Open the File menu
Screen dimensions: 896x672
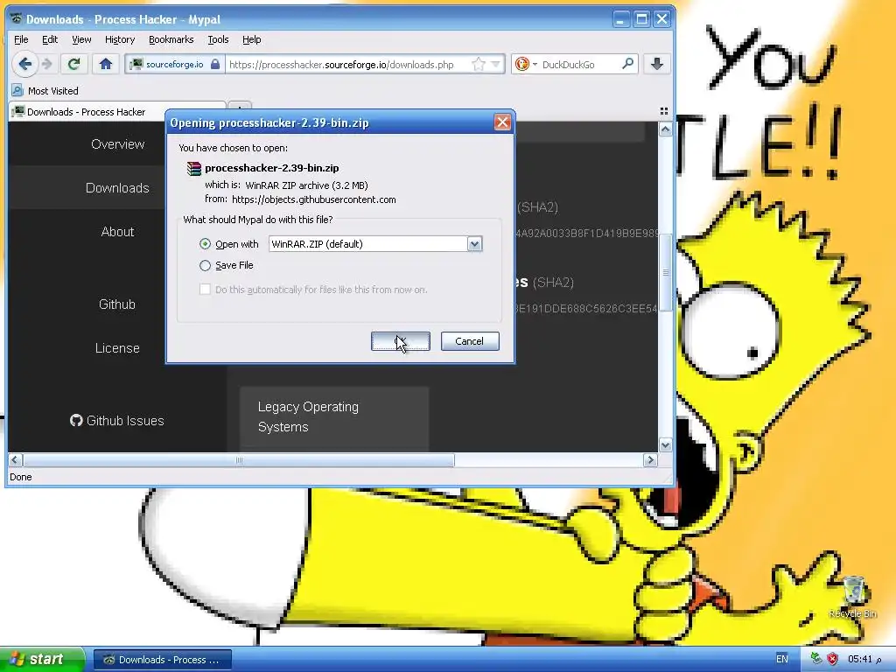[21, 39]
